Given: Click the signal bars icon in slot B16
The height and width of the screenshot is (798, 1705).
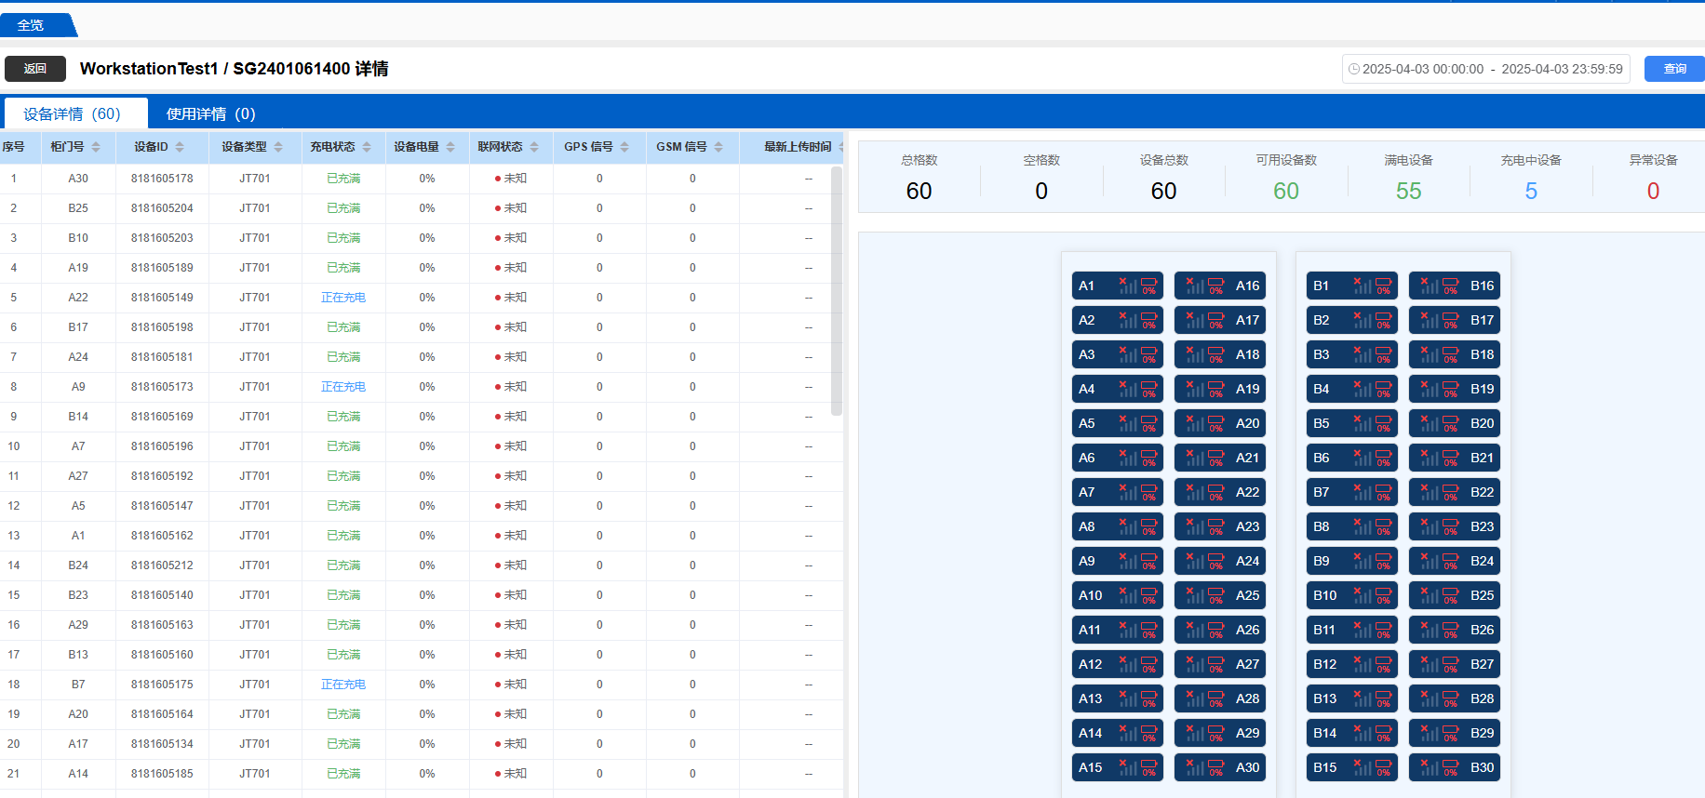Looking at the screenshot, I should click(1430, 286).
